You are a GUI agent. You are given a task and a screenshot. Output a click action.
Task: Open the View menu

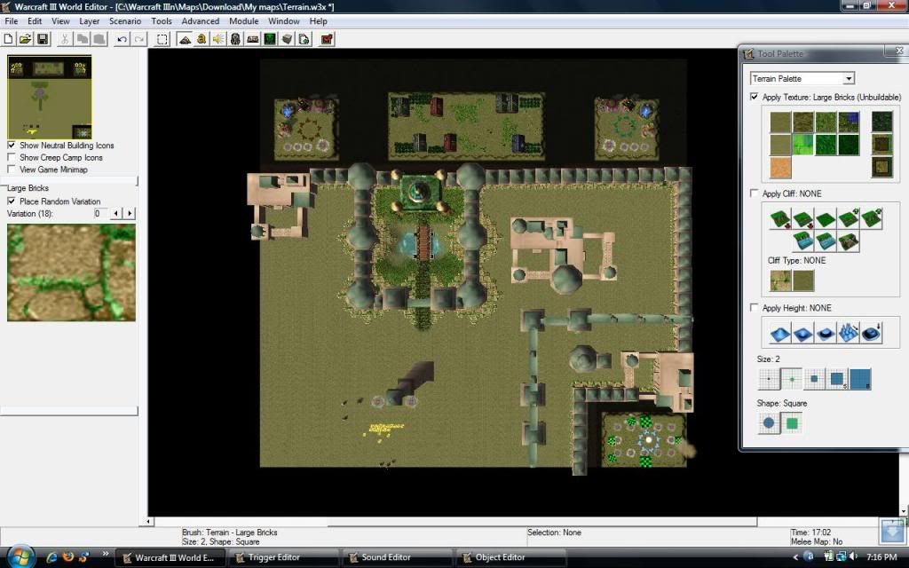(60, 21)
